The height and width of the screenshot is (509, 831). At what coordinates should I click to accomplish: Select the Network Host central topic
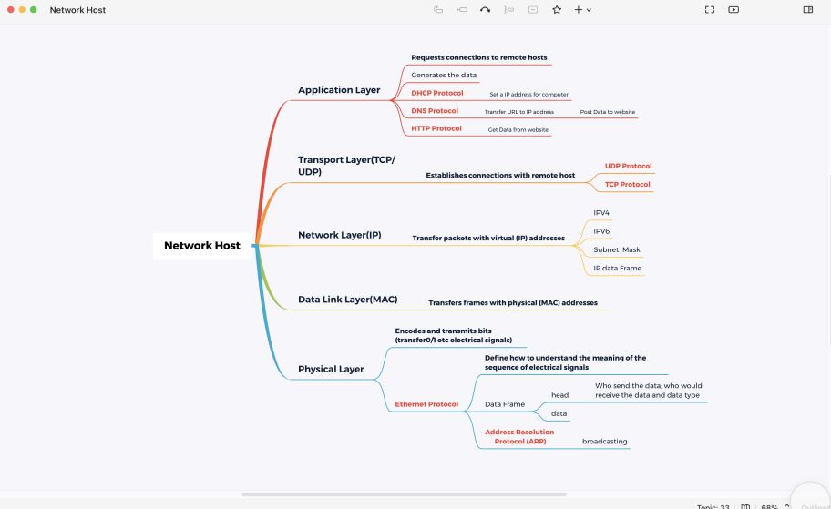coord(202,245)
